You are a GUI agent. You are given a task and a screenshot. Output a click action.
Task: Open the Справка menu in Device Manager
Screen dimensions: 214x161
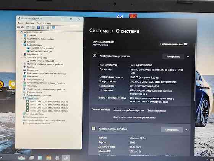47,23
